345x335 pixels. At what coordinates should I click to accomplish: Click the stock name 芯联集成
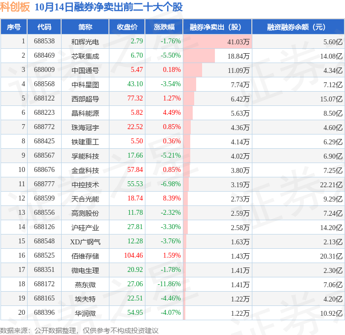click(85, 56)
